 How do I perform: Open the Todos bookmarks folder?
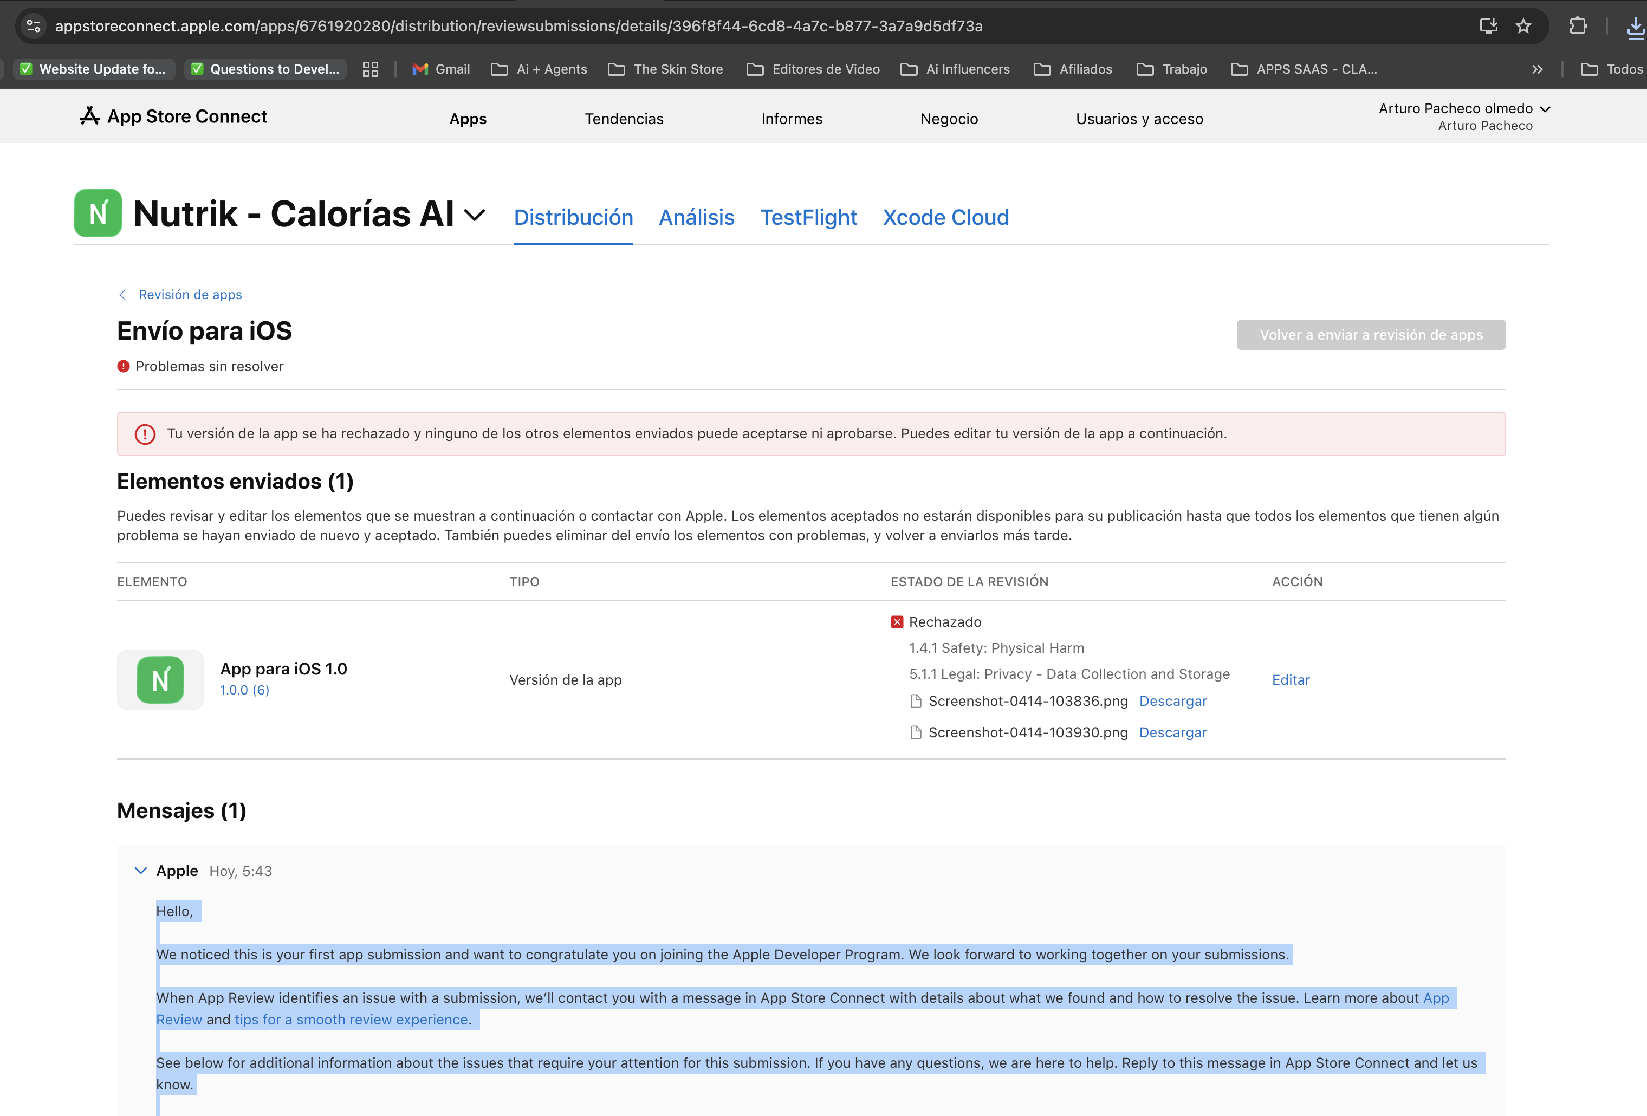click(1612, 69)
